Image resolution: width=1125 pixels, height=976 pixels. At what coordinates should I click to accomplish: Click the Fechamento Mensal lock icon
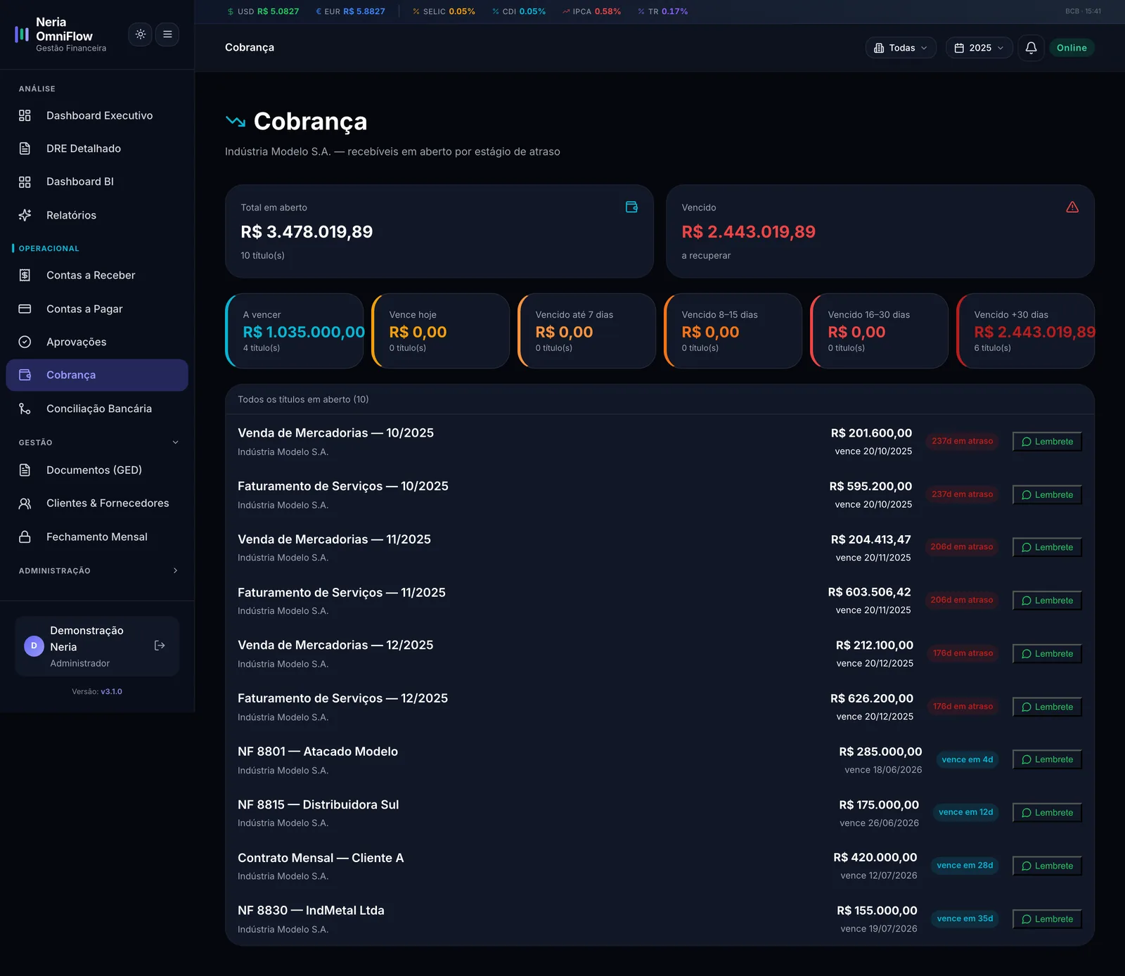[x=25, y=537]
